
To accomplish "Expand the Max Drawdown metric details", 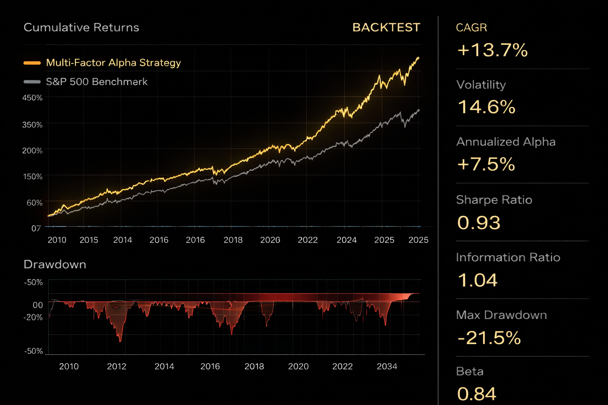I will coord(501,315).
